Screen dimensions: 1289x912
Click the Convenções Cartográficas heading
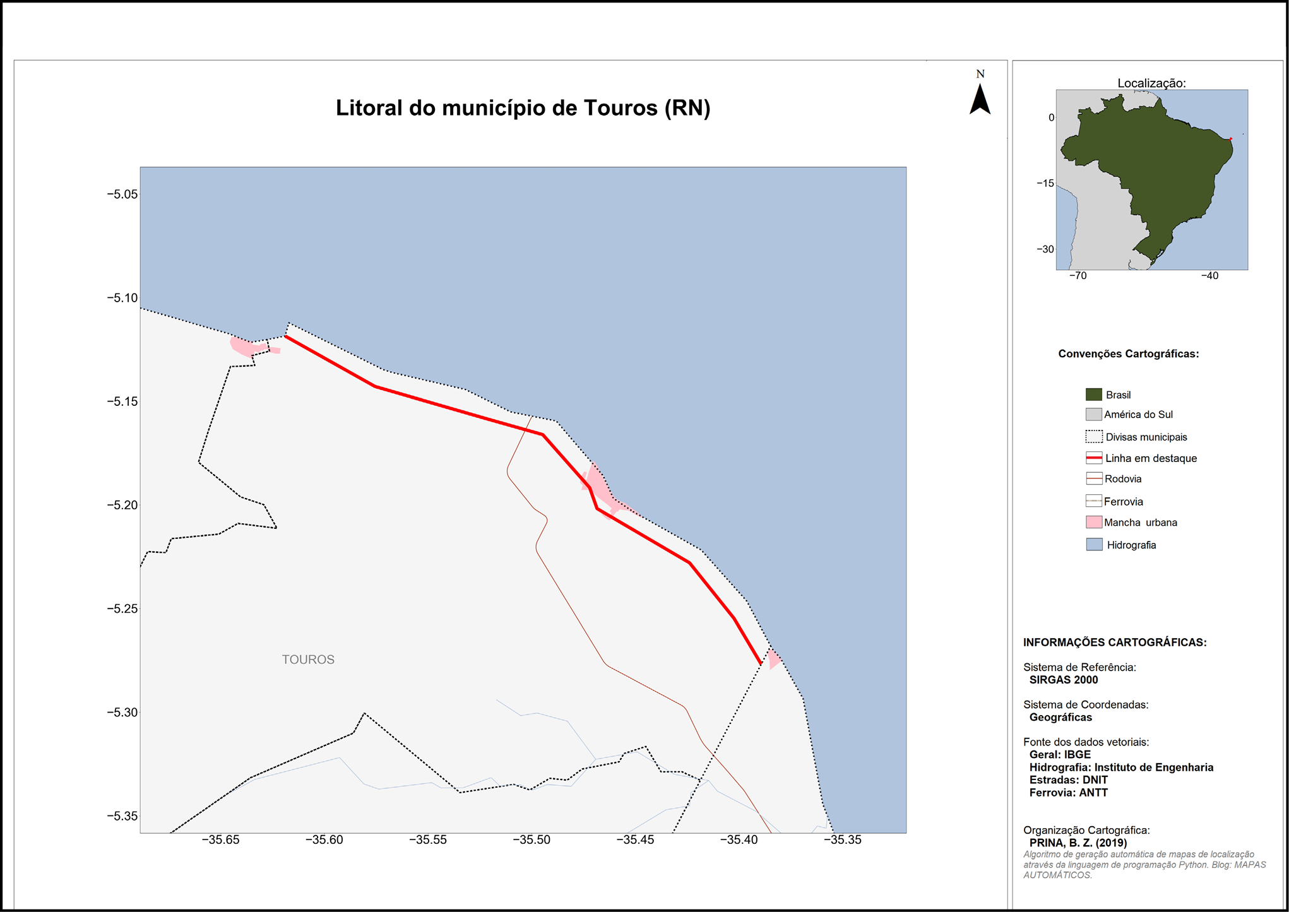pyautogui.click(x=1128, y=354)
